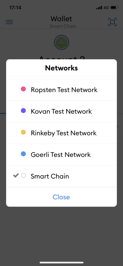Select the Smart Chain network entry
Image resolution: width=123 pixels, height=266 pixels.
[61, 176]
